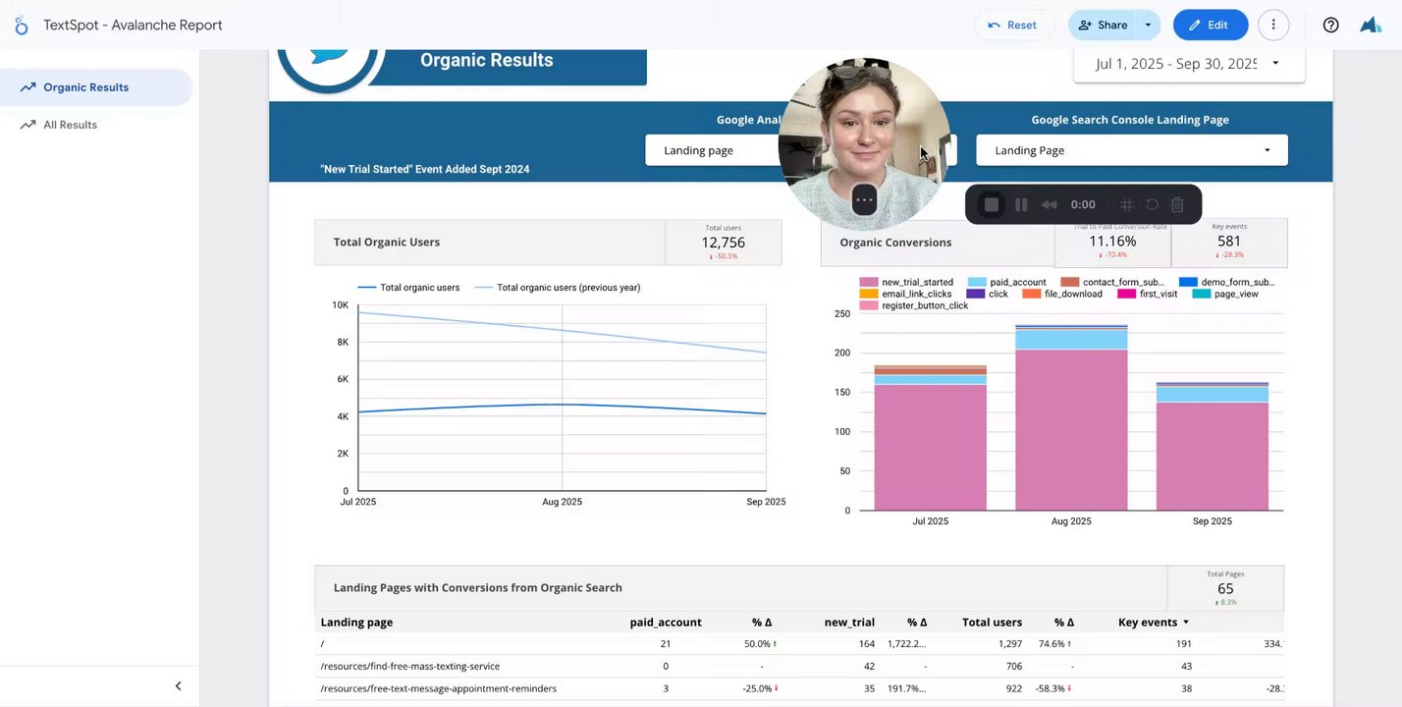Pause the screen recording

pyautogui.click(x=1021, y=204)
